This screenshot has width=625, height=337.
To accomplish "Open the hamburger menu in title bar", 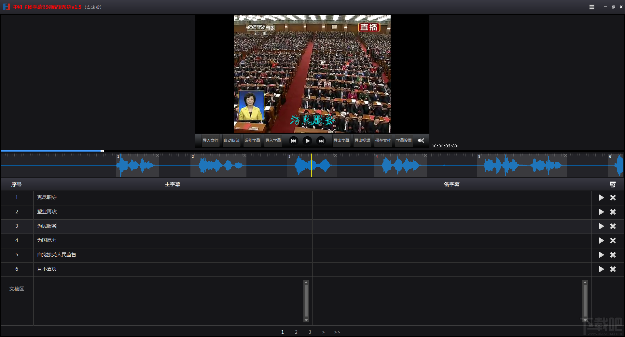I will click(x=592, y=7).
